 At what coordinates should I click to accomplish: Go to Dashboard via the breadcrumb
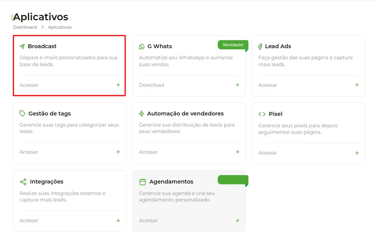[x=25, y=27]
